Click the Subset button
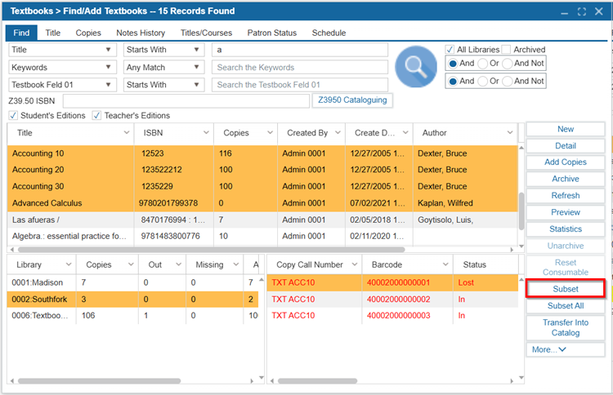613x395 pixels. (566, 289)
